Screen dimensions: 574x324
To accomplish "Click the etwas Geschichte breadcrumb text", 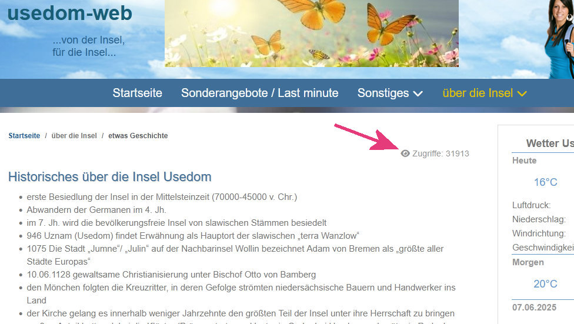I will tap(138, 136).
